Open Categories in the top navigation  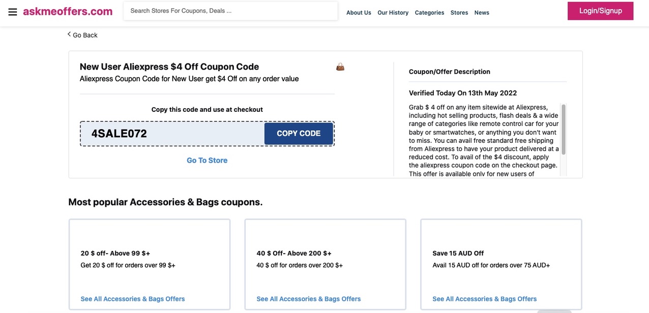tap(429, 13)
